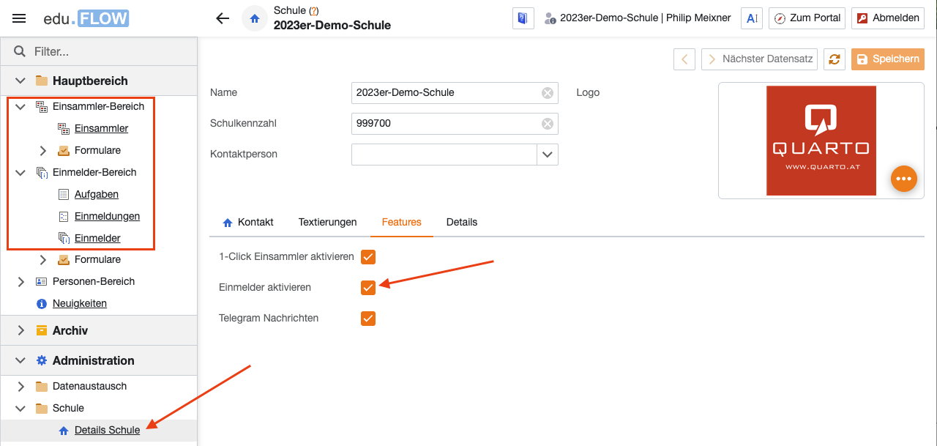Open the Einmeldungen link in sidebar
The width and height of the screenshot is (937, 446).
(x=107, y=216)
